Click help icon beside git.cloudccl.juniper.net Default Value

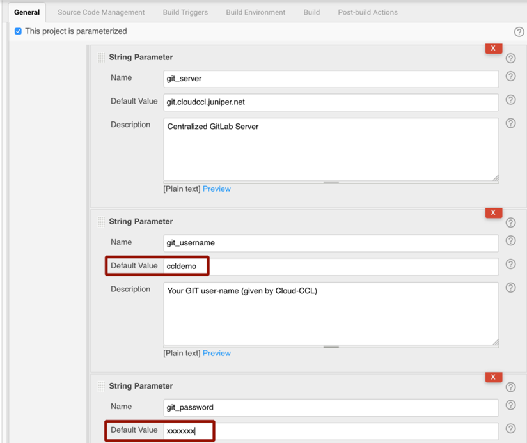(x=510, y=100)
